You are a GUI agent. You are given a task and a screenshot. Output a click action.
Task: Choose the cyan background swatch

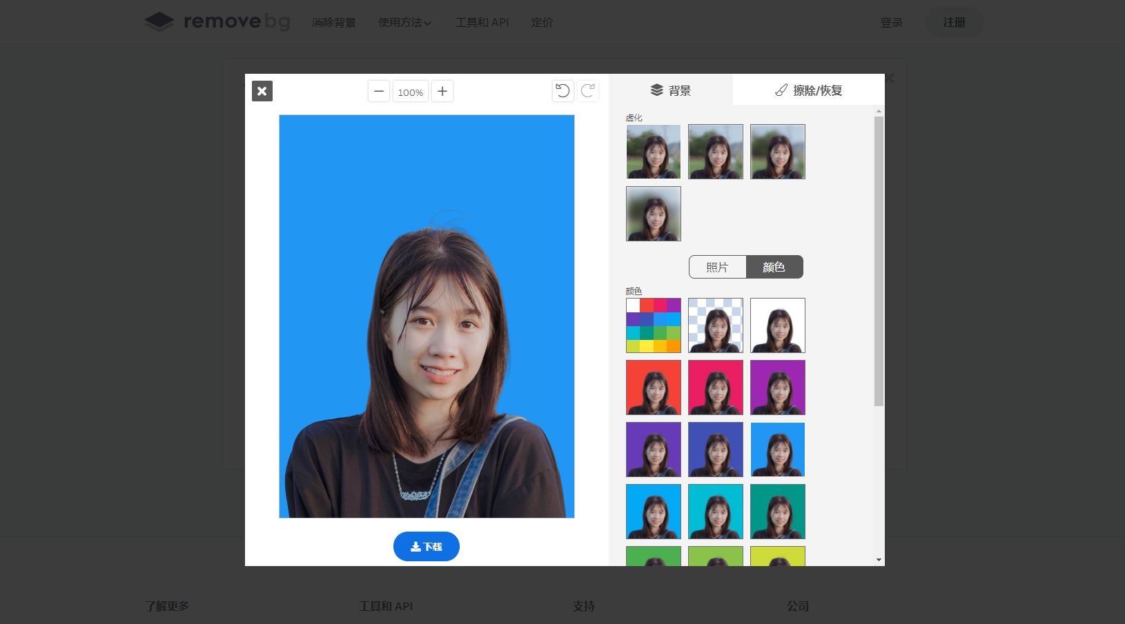click(x=716, y=512)
